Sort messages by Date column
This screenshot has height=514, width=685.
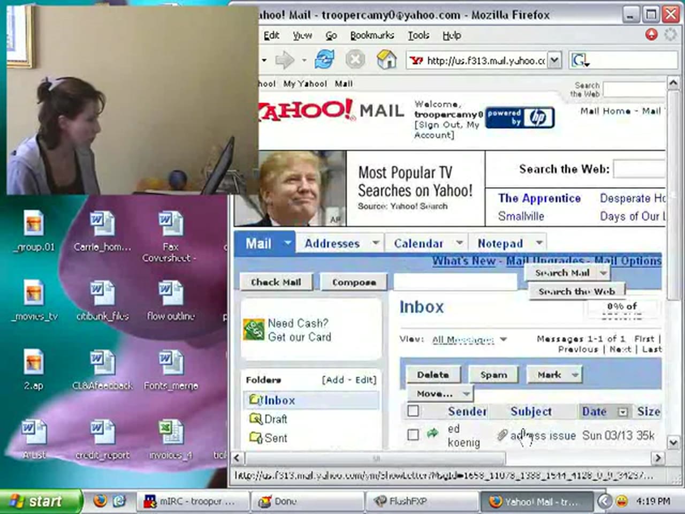pos(594,411)
